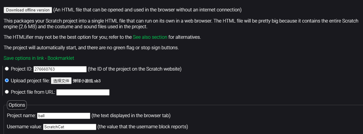Click the Scratch website ID hint text
This screenshot has width=363, height=134.
[x=135, y=69]
